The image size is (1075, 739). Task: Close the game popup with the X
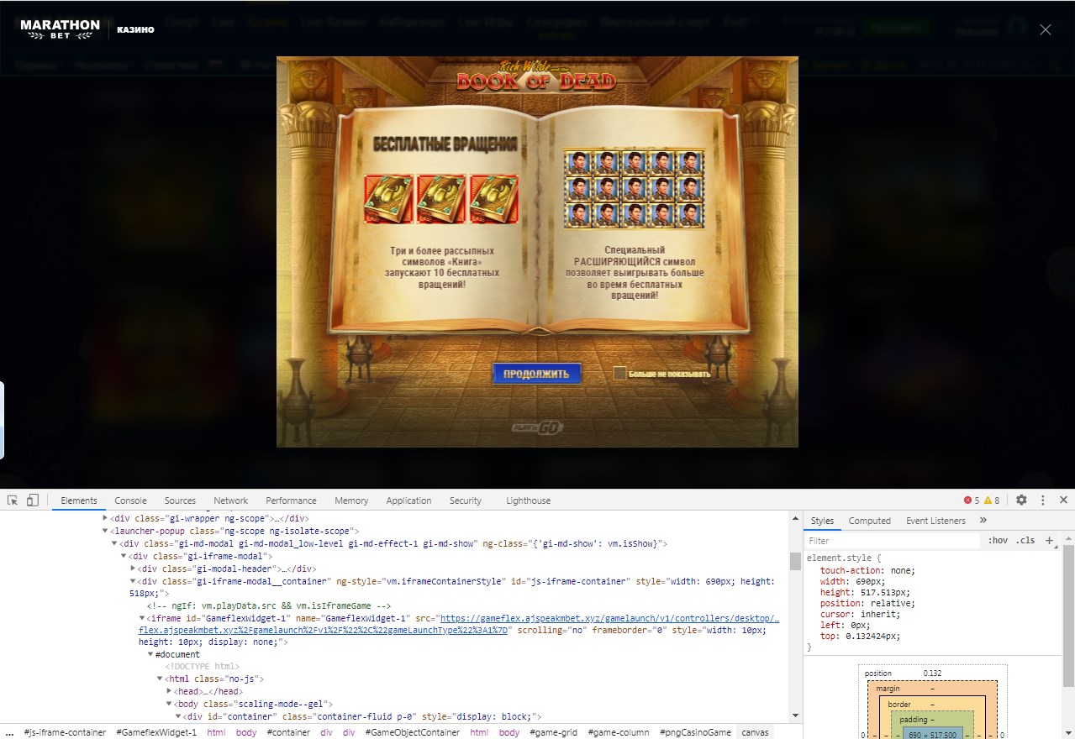click(x=1045, y=29)
